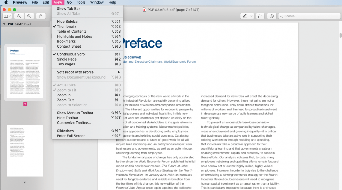
Task: Select Highlights and Notes view
Action: 87,36
